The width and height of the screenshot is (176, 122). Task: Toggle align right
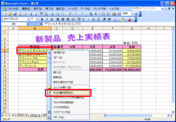tap(68, 20)
